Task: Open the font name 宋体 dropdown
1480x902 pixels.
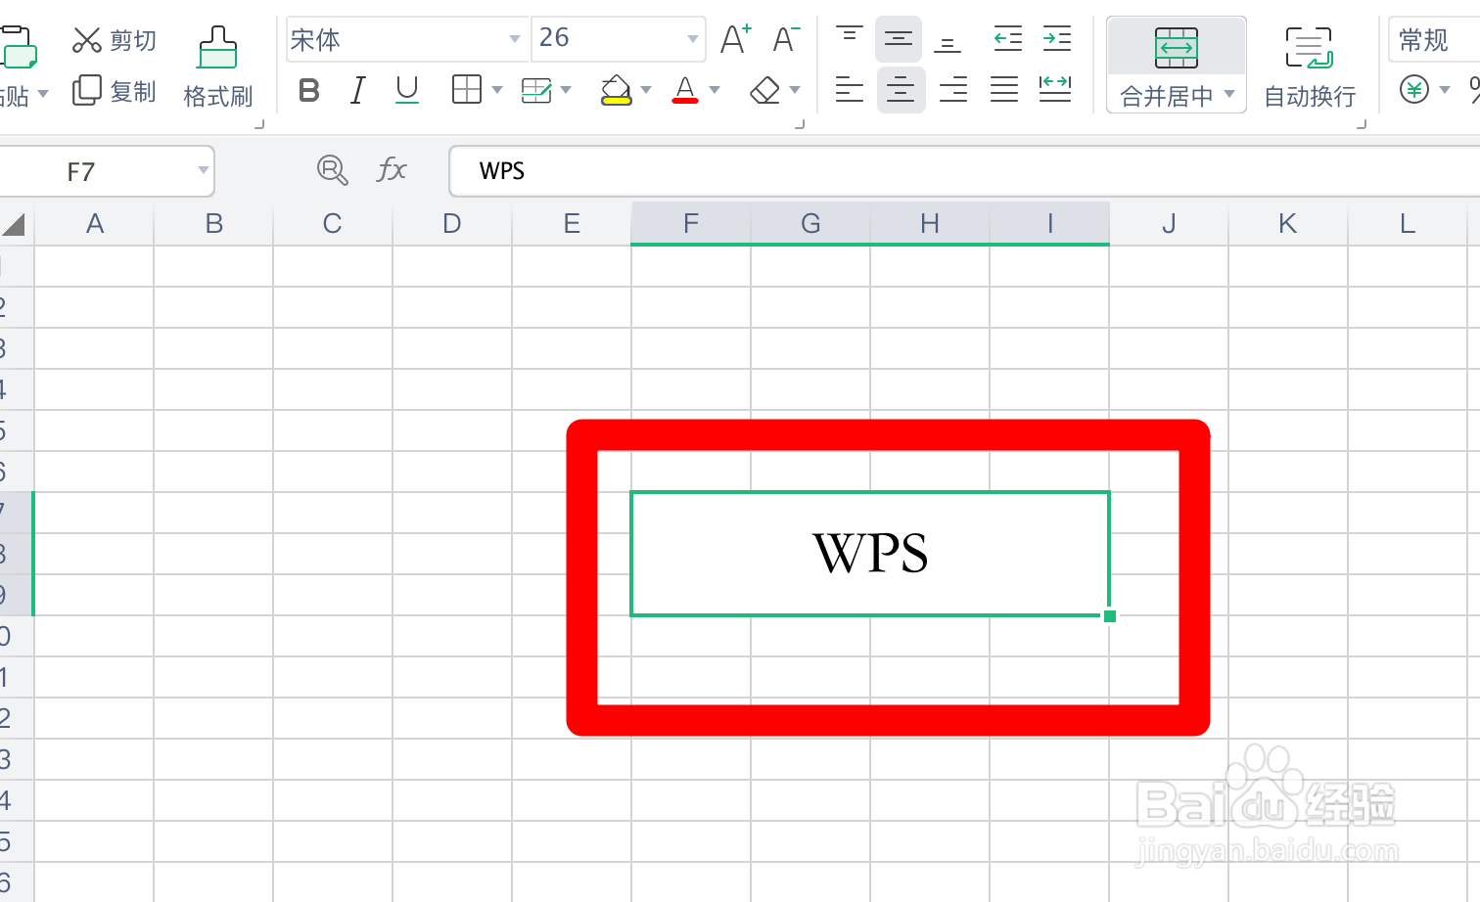Action: pyautogui.click(x=515, y=39)
